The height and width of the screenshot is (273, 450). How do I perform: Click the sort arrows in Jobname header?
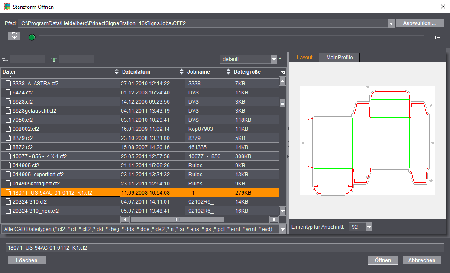point(228,72)
